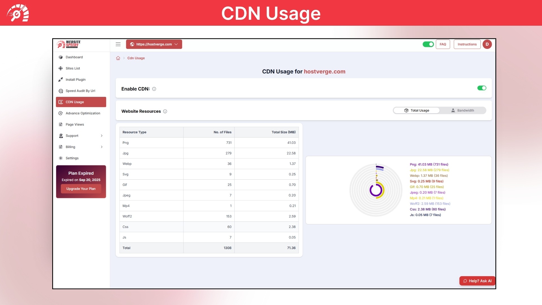Click the donut chart in the resources panel

376,190
